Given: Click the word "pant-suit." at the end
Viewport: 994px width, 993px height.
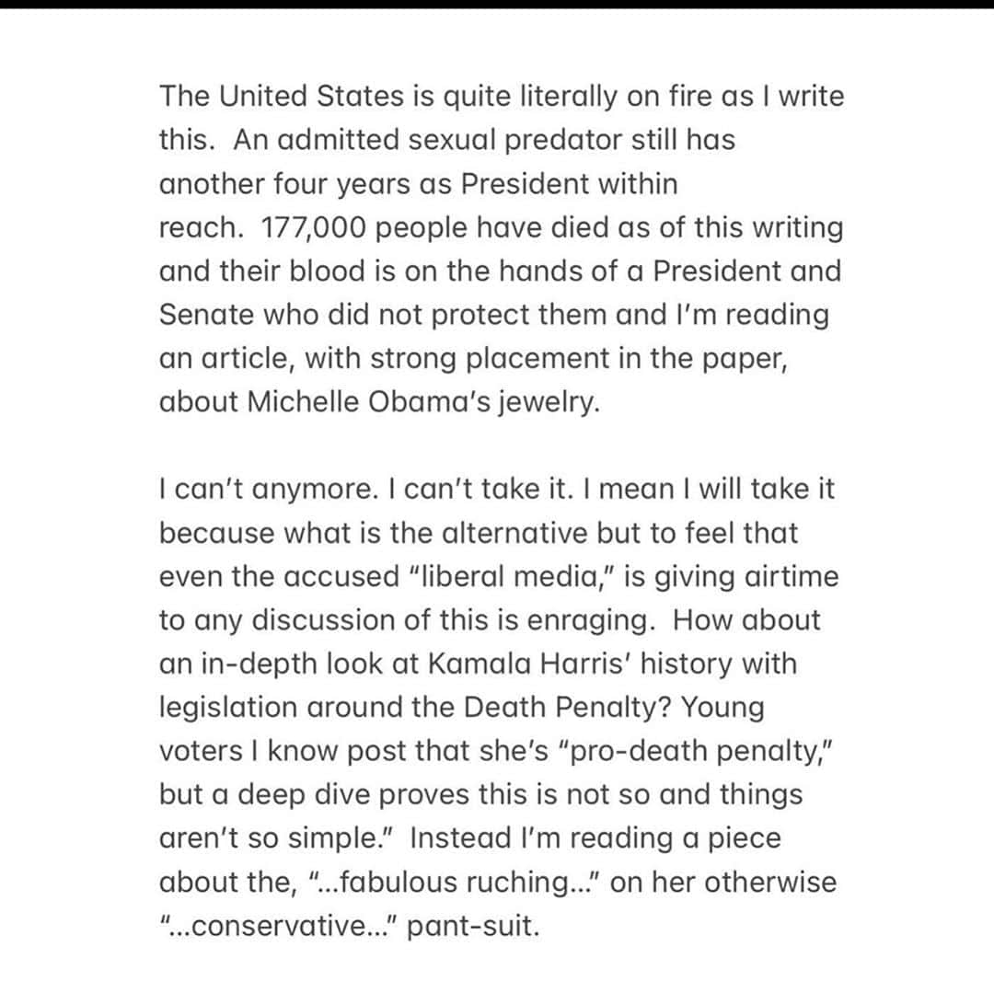Looking at the screenshot, I should point(473,926).
